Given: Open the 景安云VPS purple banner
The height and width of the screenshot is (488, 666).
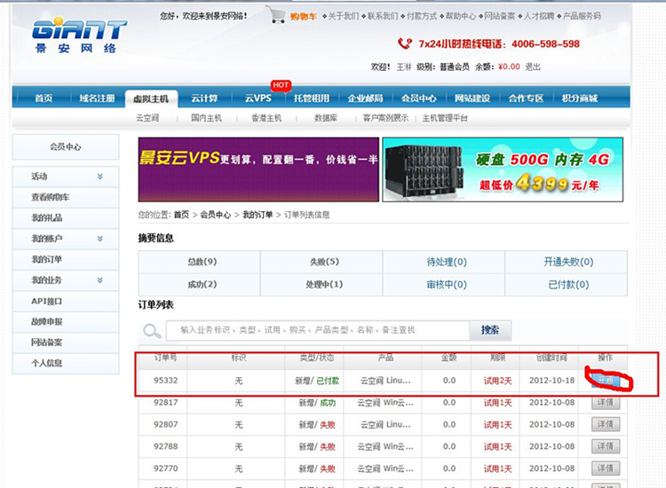Looking at the screenshot, I should (x=258, y=169).
